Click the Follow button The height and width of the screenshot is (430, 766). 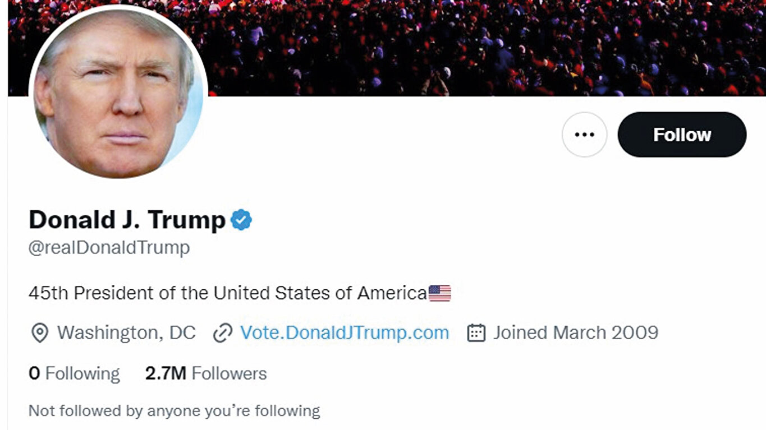(x=682, y=135)
